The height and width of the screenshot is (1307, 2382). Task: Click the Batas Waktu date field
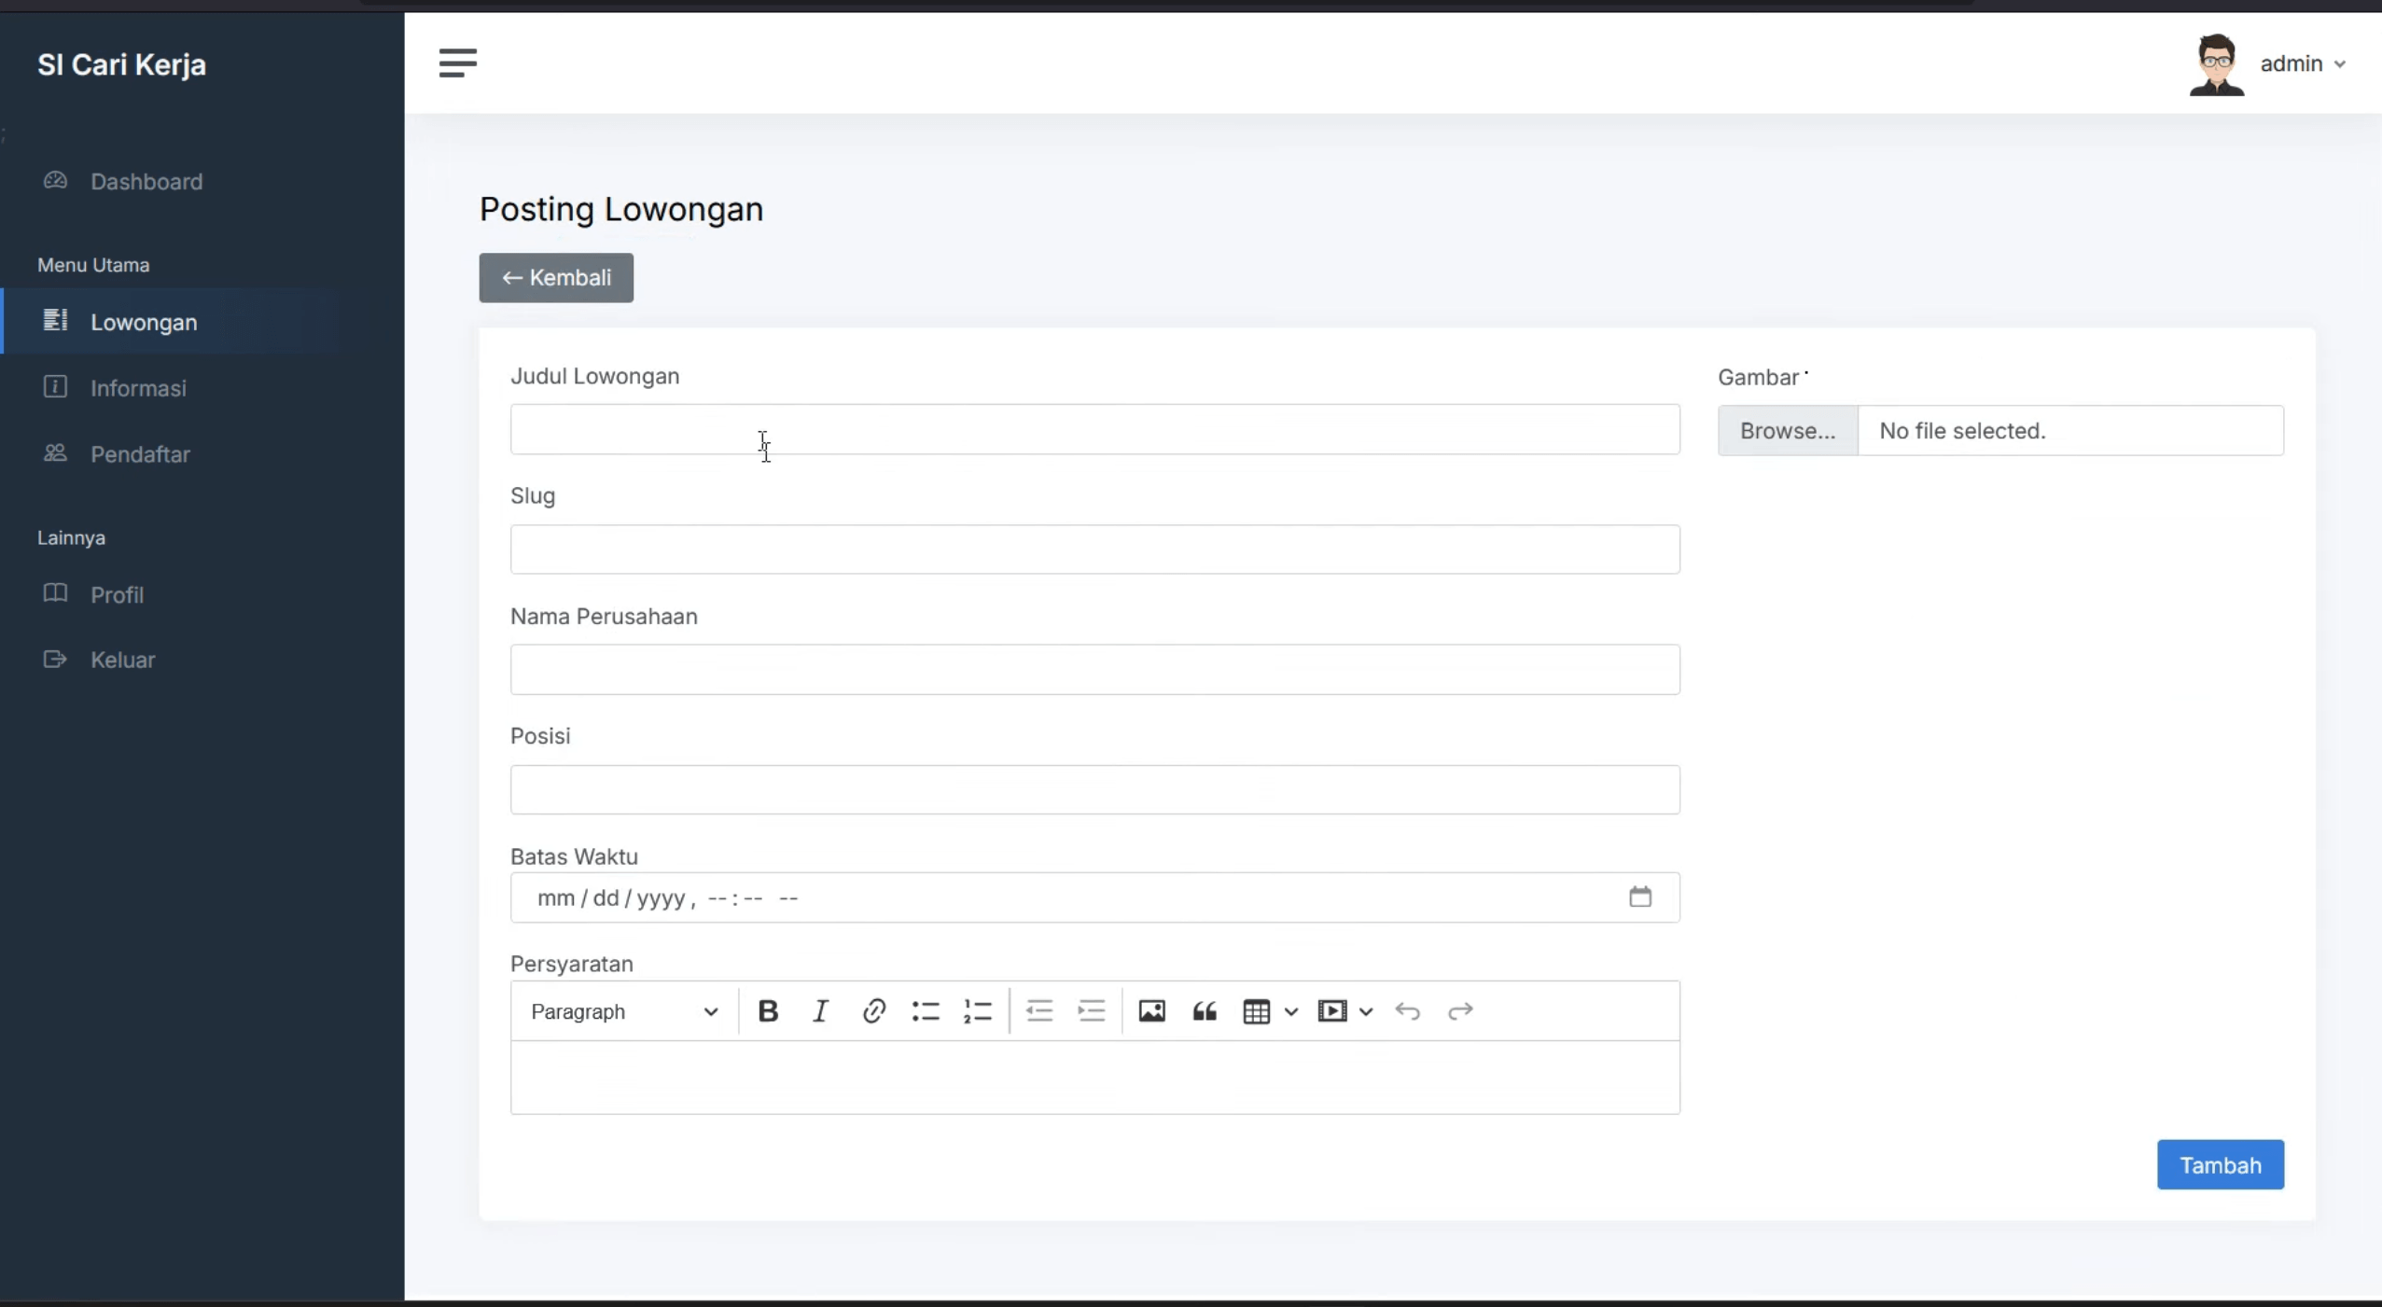(1094, 897)
